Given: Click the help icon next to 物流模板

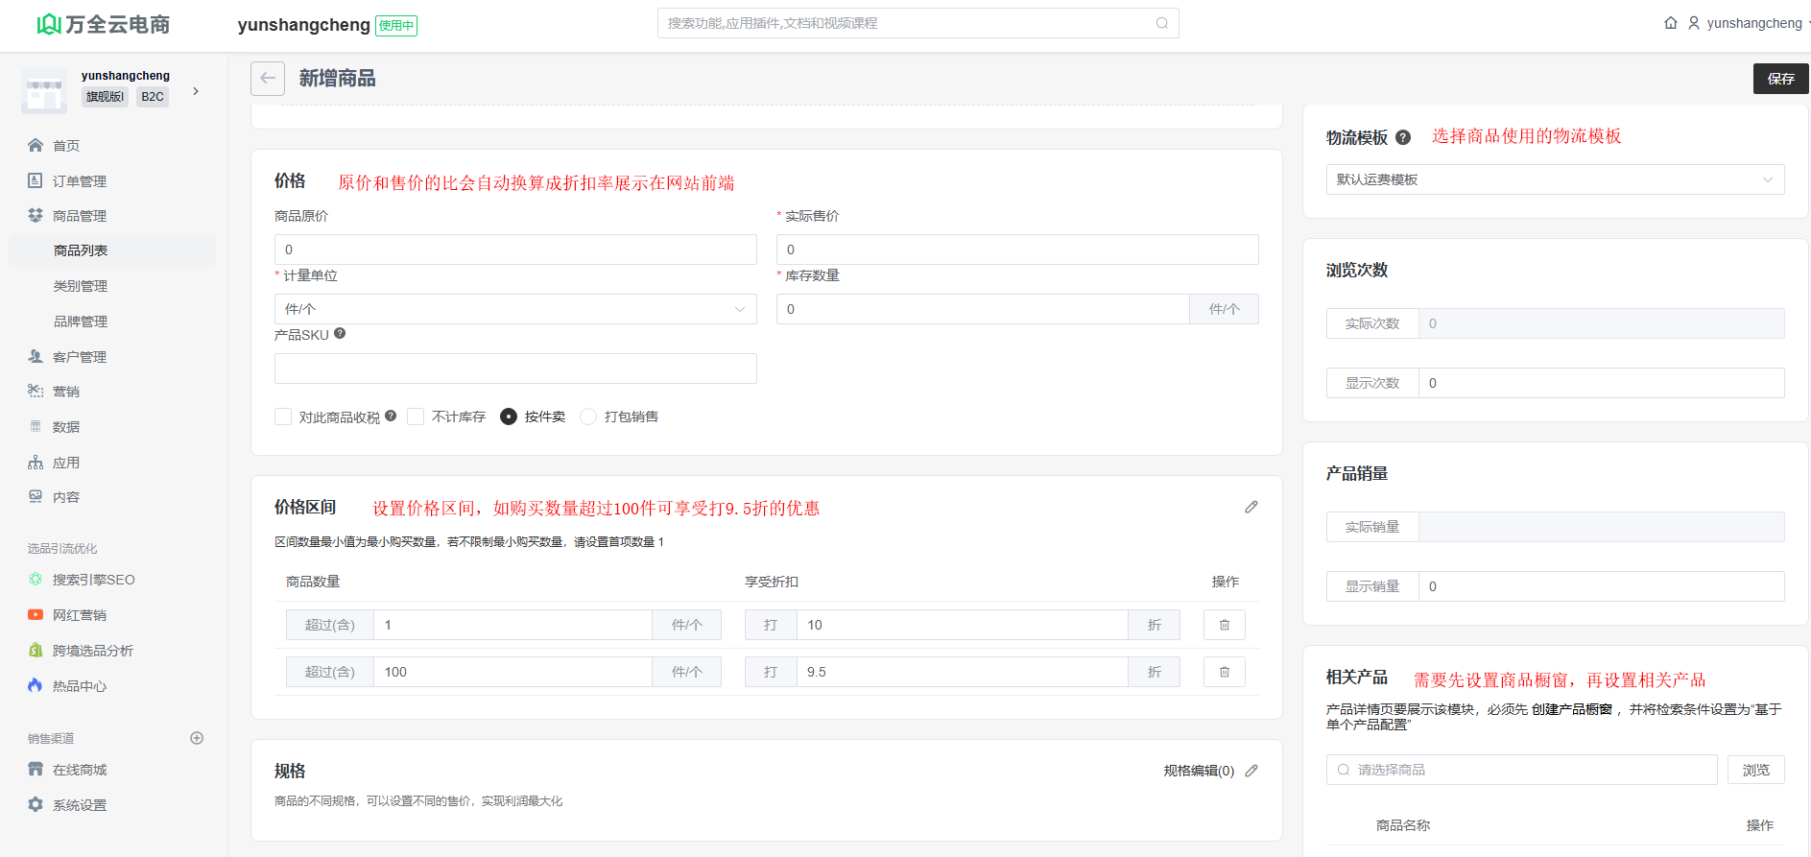Looking at the screenshot, I should [1403, 137].
